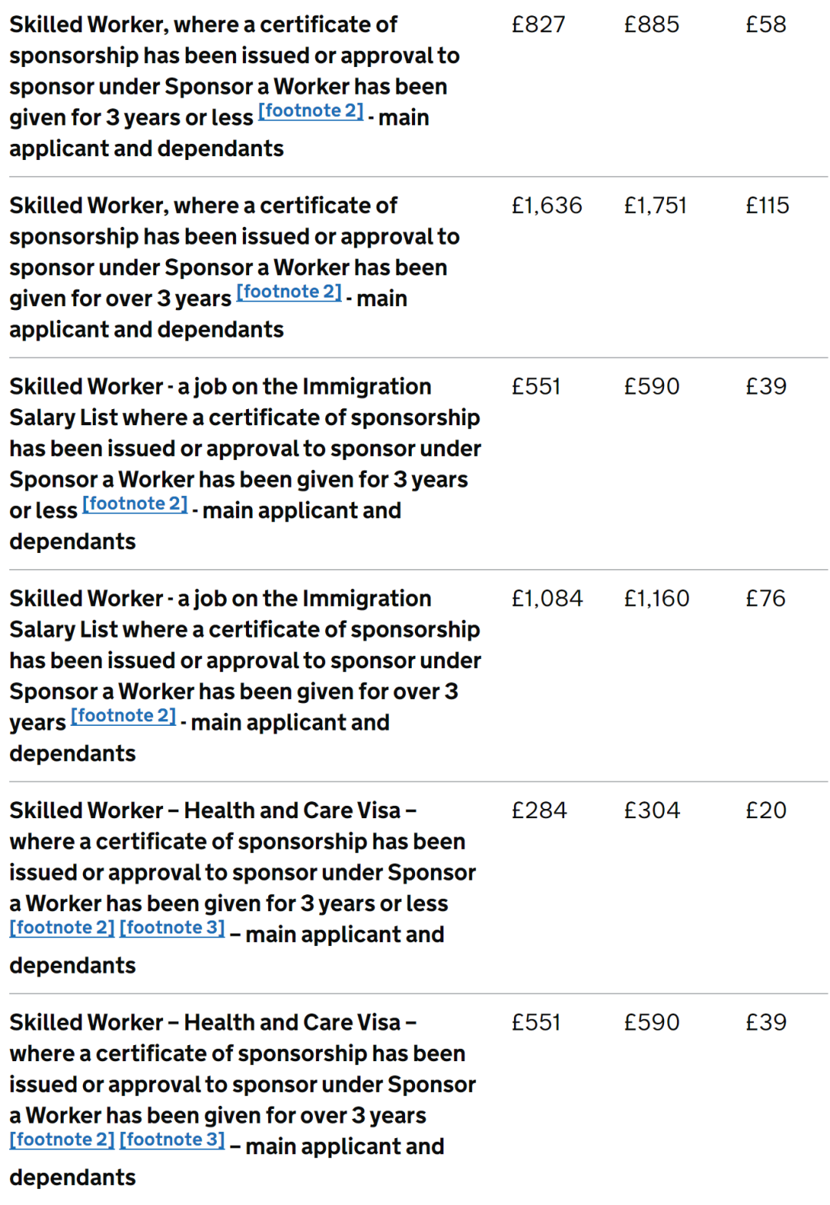Open footnote 2 in £284 Health and Care row
830x1205 pixels.
[x=62, y=928]
